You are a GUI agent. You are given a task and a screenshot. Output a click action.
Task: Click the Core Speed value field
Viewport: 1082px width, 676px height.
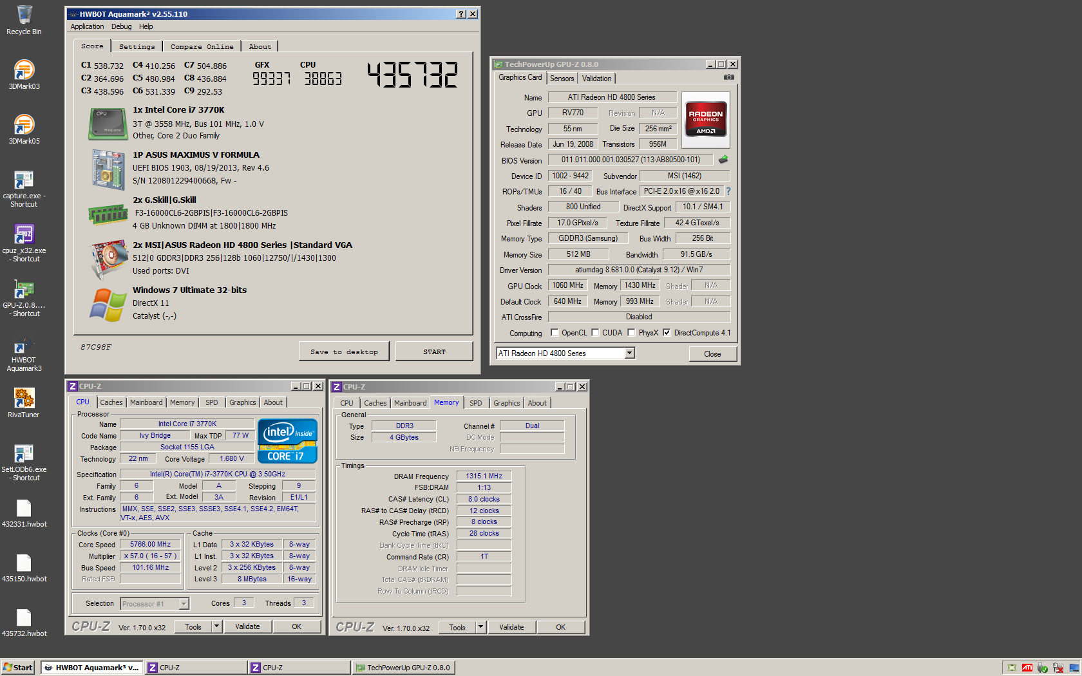[x=150, y=544]
